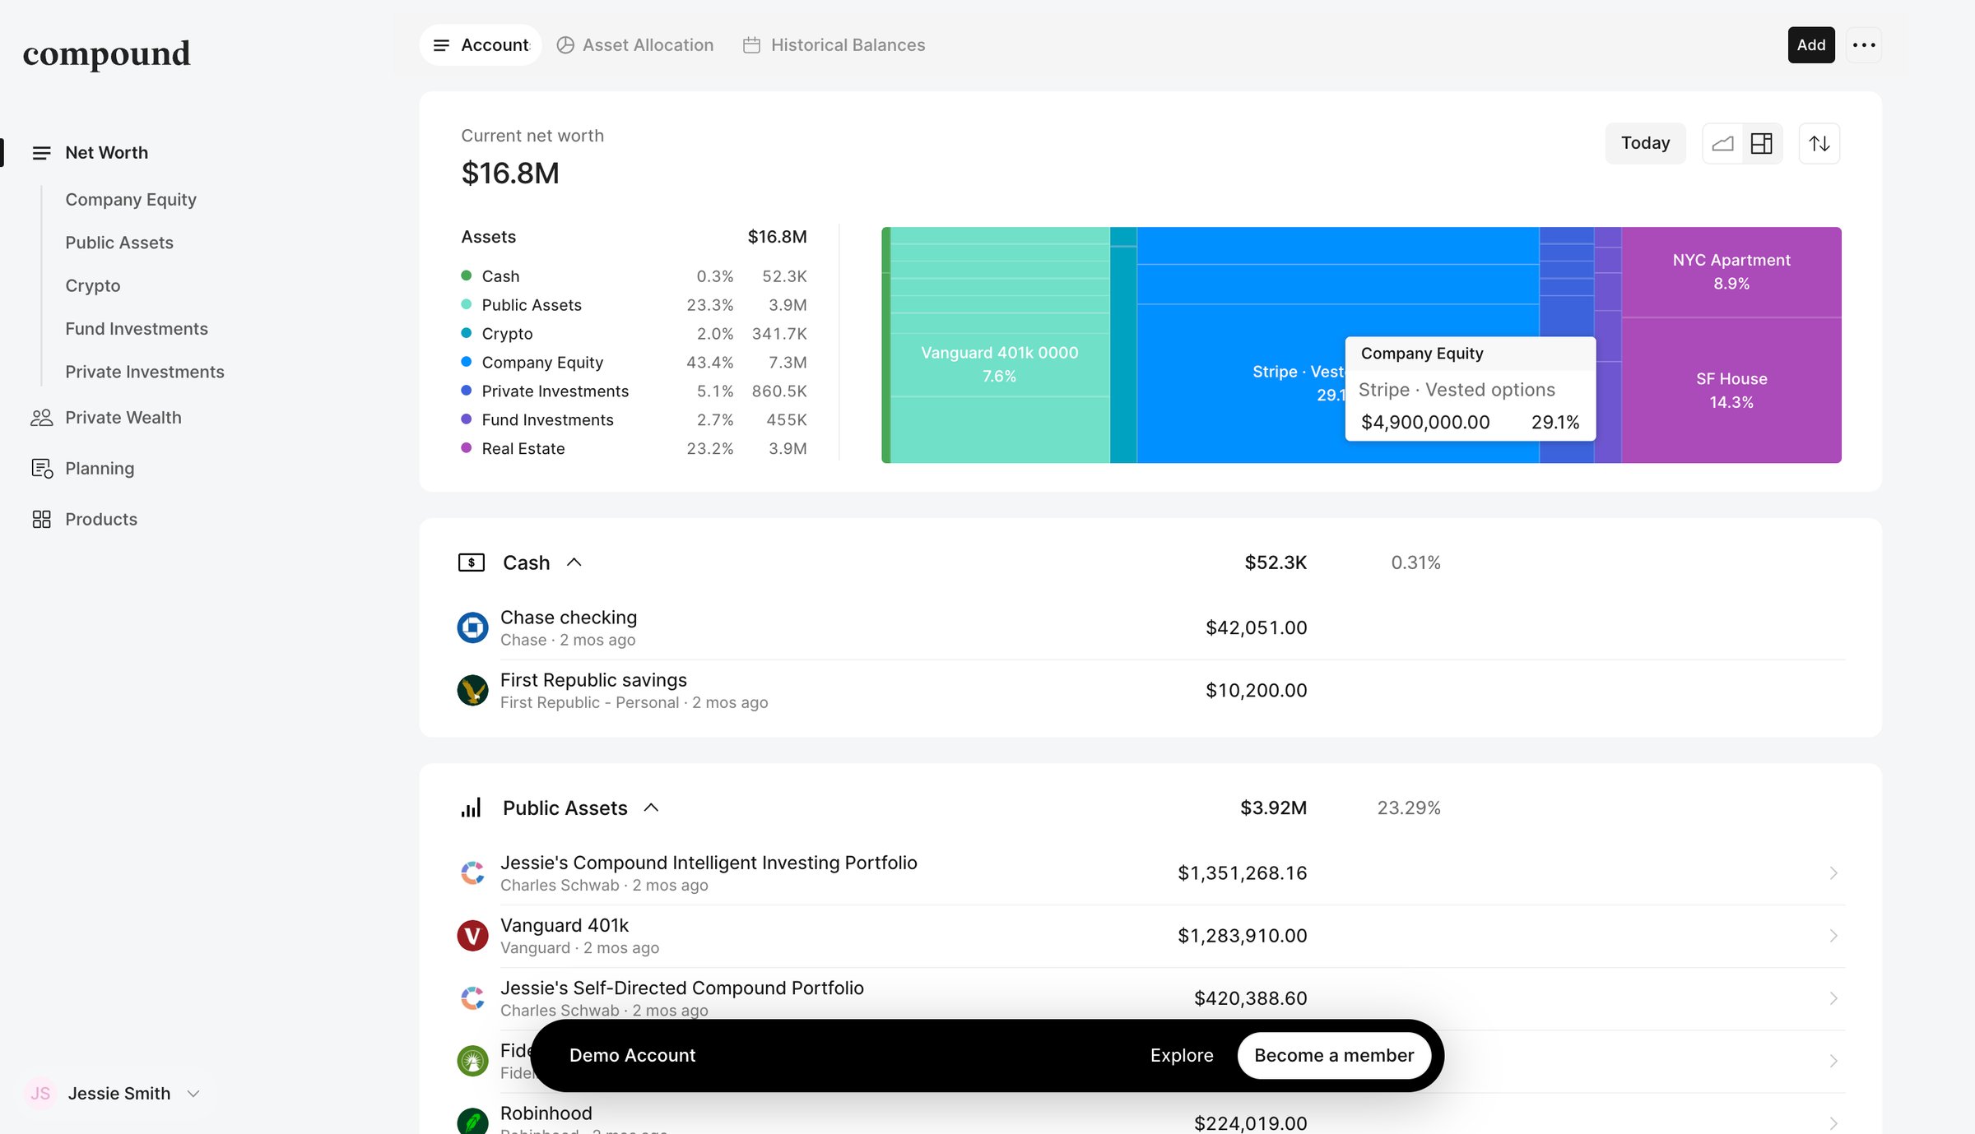Open the Today date range selector
This screenshot has height=1134, width=1975.
[x=1645, y=144]
